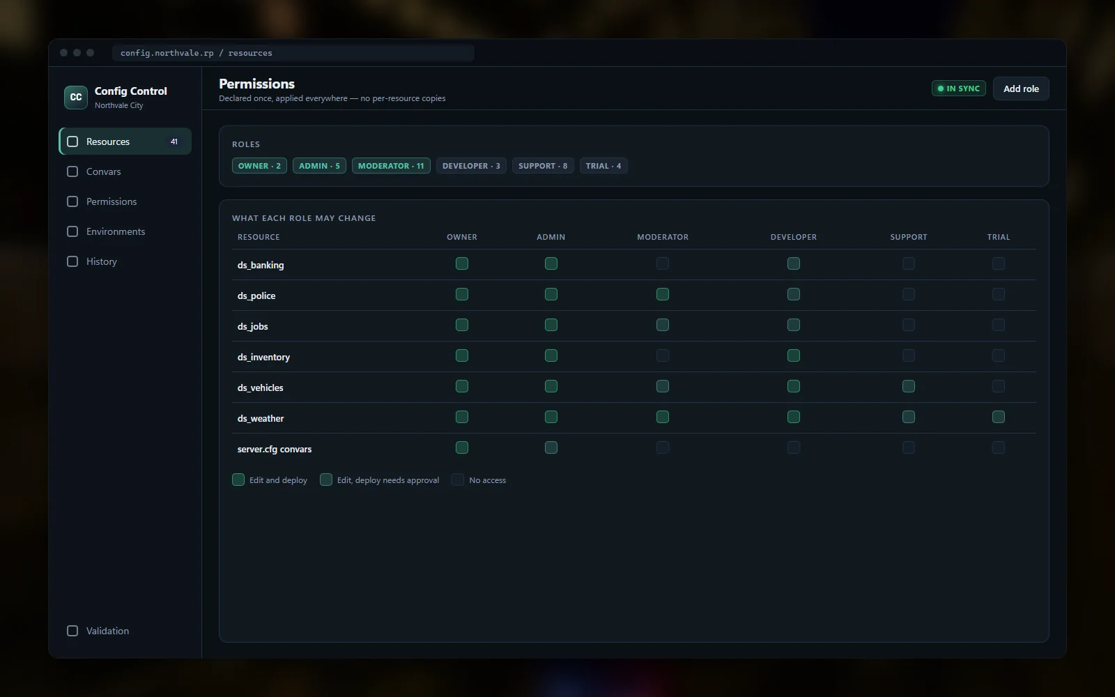Toggle server.cfg convars permission for Developer

point(794,447)
